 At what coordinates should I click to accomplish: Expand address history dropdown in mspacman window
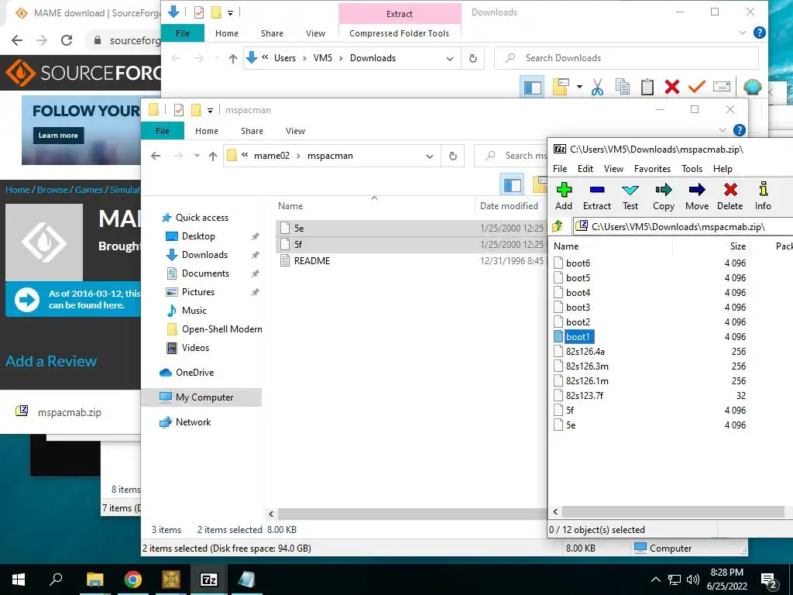coord(429,156)
